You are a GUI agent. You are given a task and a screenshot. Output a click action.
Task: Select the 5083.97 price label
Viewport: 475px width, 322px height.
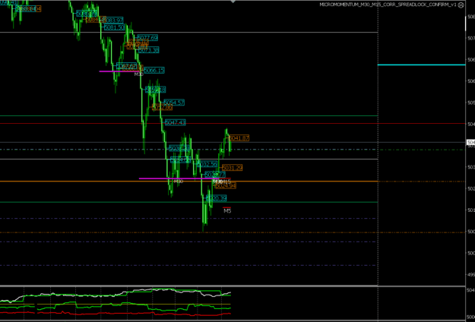(113, 21)
